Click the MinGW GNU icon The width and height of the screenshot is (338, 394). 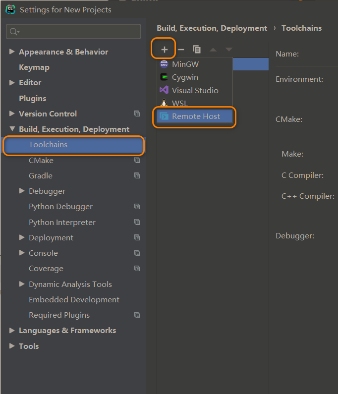[164, 64]
